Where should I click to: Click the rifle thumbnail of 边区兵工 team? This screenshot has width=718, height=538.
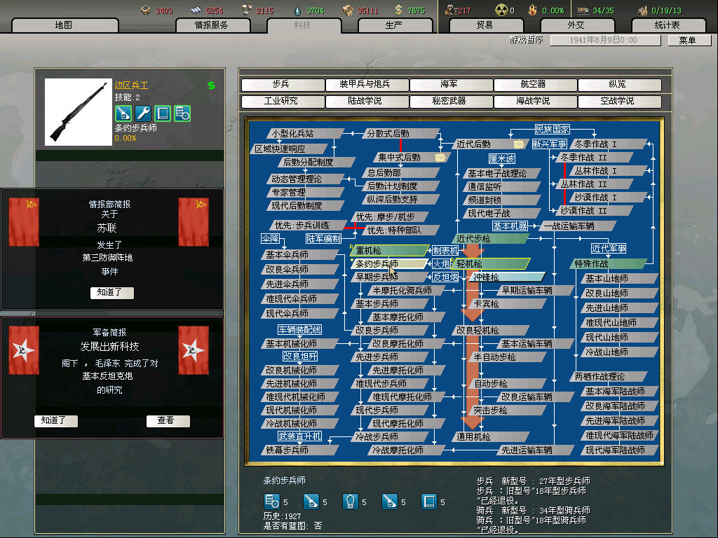coord(79,112)
